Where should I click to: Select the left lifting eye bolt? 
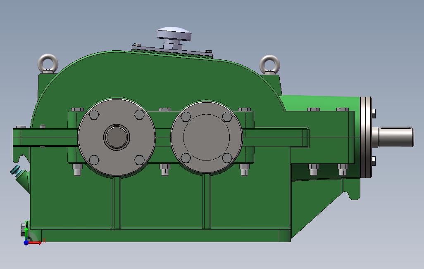(x=48, y=64)
